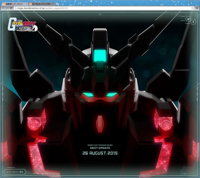Viewport: 200px width, 178px height.
Task: Click the msgo.bandainamco-ol.jp address bar
Action: coord(103,8)
